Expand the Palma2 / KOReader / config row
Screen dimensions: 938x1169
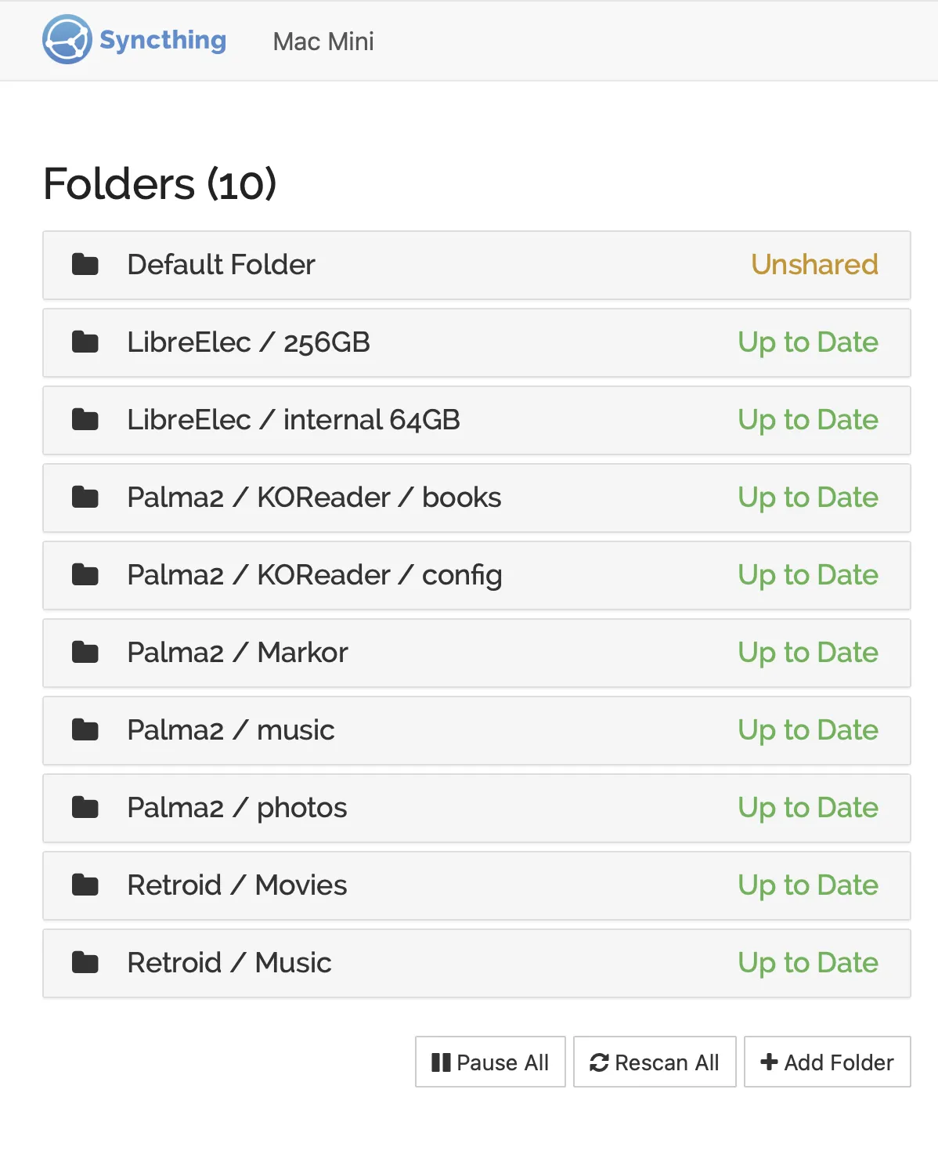coord(470,575)
